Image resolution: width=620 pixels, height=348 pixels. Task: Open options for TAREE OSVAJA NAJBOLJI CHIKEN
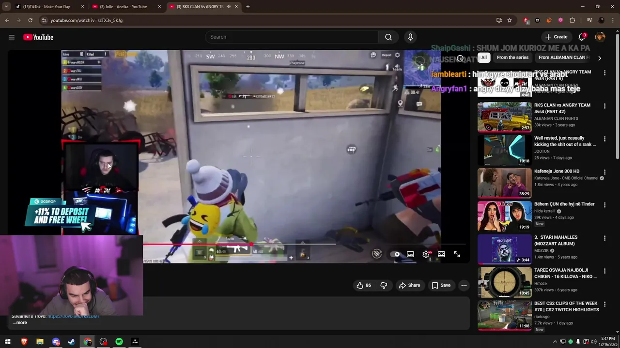tap(604, 271)
